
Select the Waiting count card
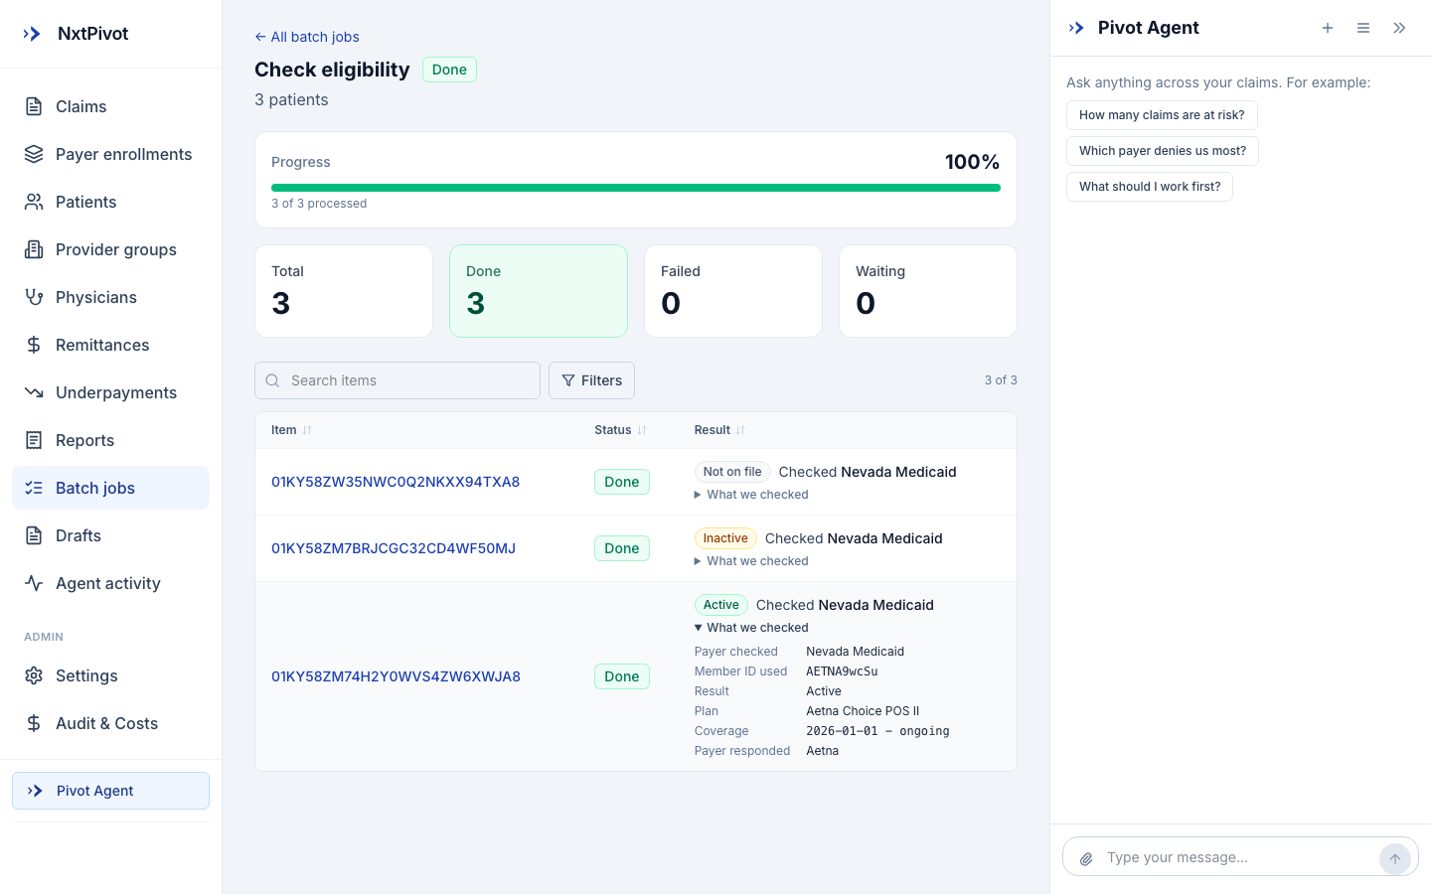[x=928, y=291]
